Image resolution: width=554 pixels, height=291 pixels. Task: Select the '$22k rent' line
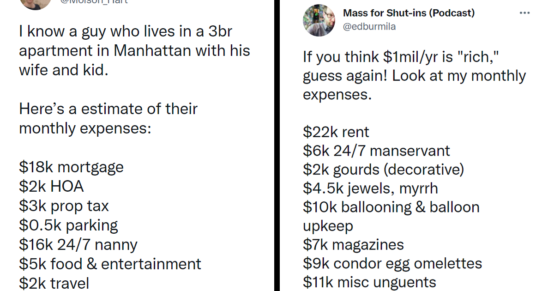pos(336,132)
